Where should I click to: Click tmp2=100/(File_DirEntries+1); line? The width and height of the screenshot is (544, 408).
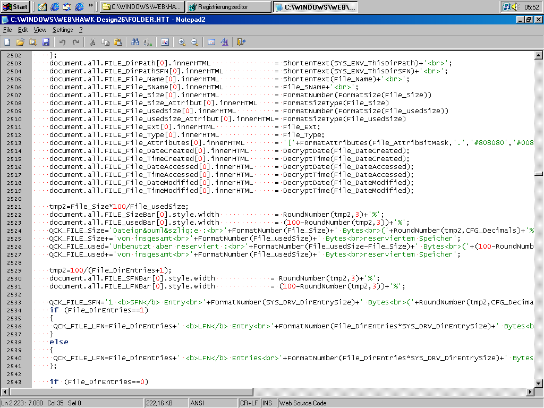pyautogui.click(x=110, y=270)
